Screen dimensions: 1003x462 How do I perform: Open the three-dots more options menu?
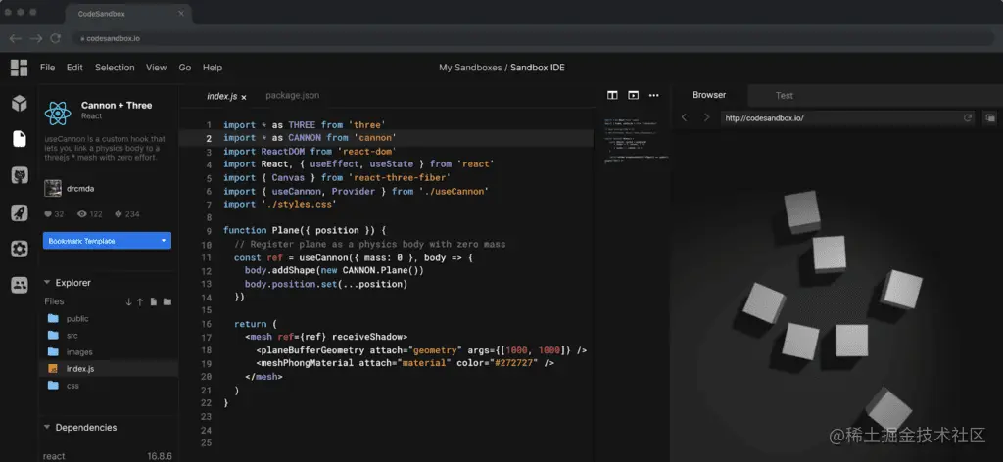point(653,95)
